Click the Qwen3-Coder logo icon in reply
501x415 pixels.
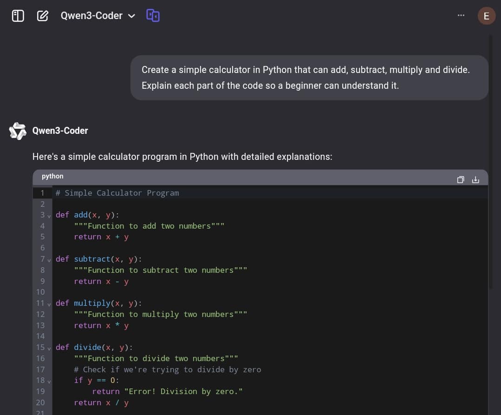(18, 131)
